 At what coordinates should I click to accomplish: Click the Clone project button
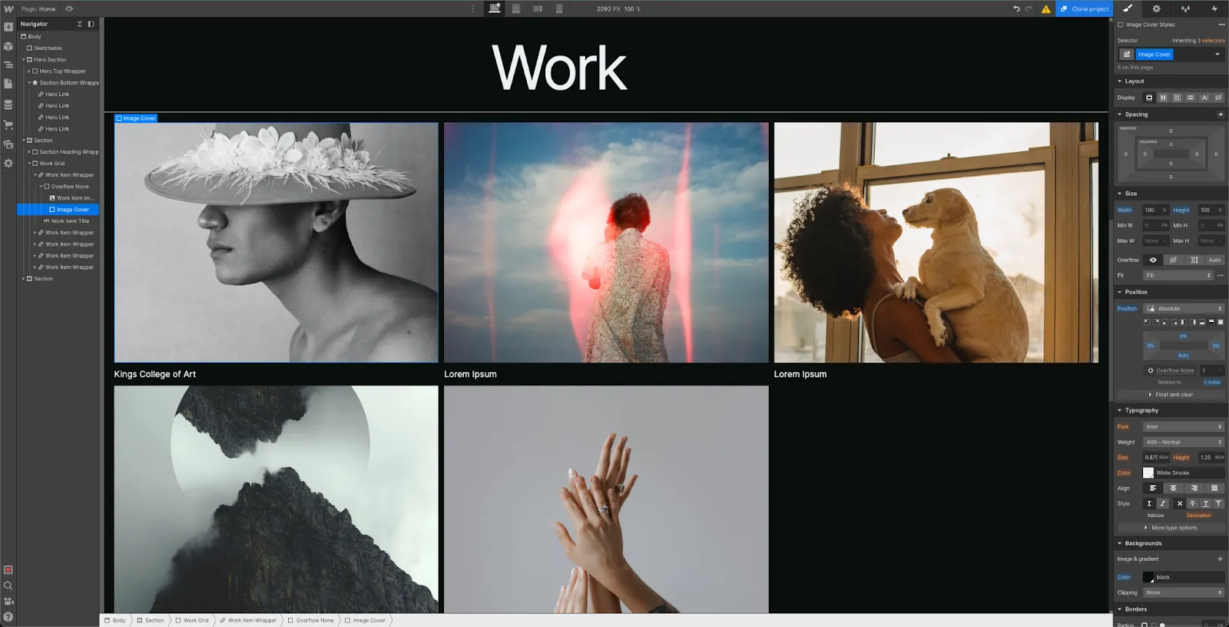pos(1084,8)
